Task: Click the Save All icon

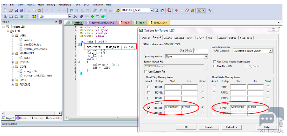Action: pos(21,10)
